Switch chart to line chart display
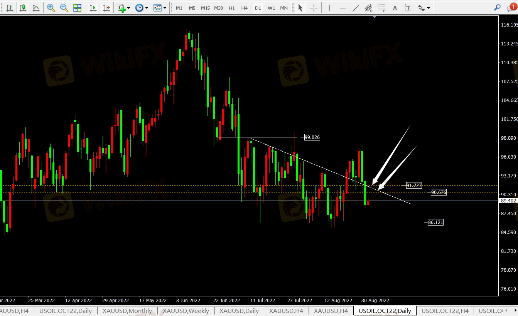This screenshot has height=316, width=518. [x=36, y=8]
